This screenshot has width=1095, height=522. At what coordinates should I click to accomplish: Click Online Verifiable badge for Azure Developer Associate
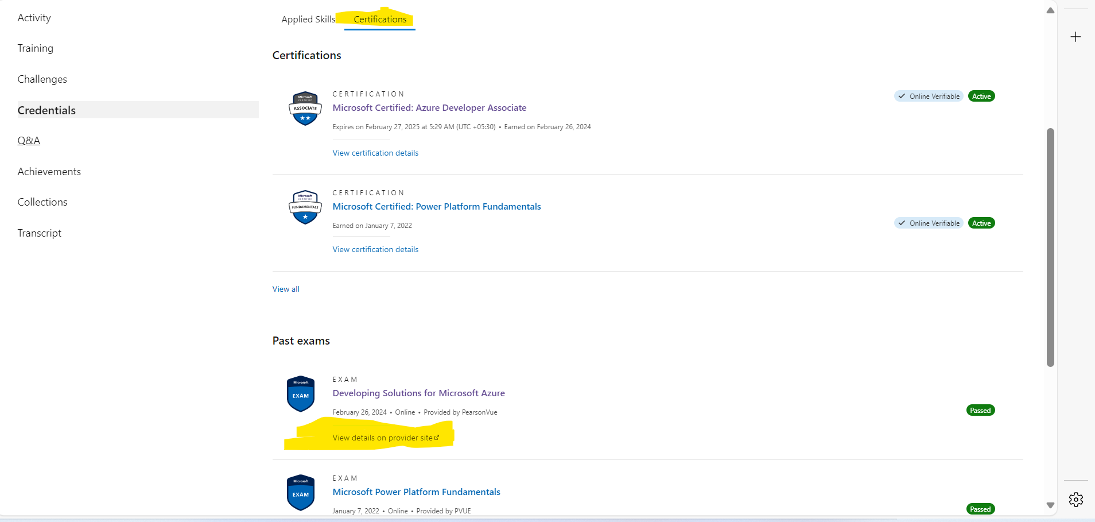(929, 96)
